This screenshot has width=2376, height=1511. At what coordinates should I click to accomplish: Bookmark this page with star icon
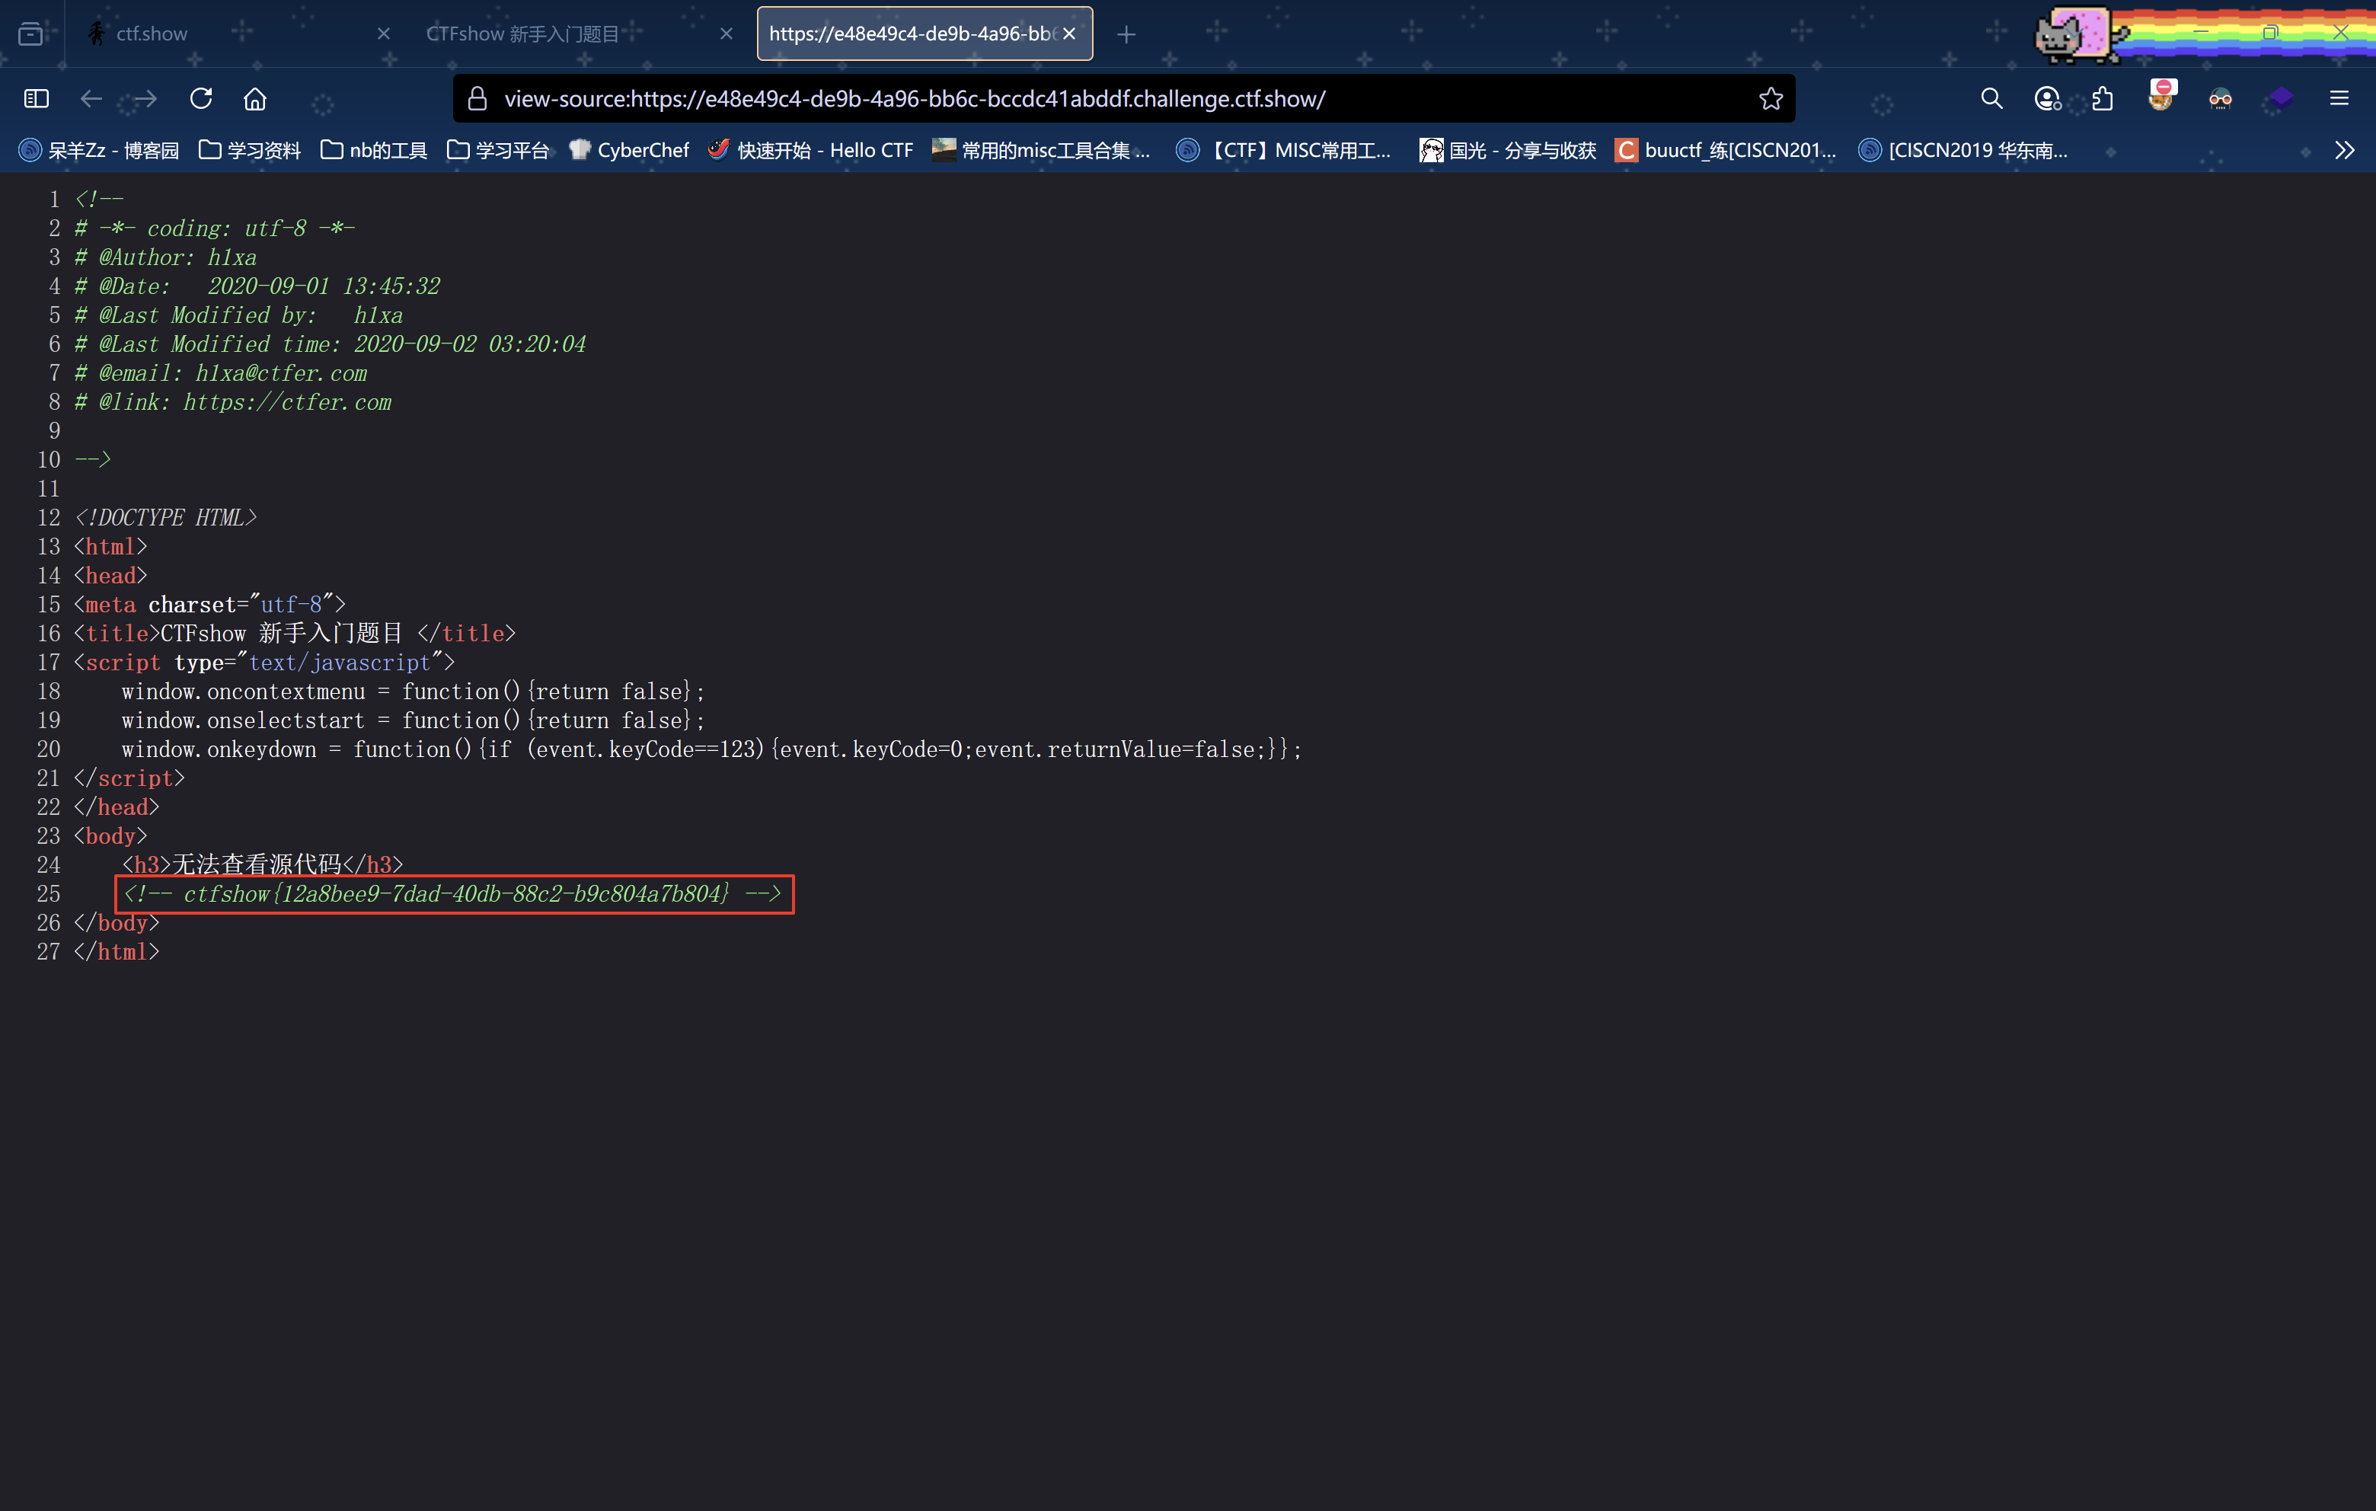(x=1770, y=99)
